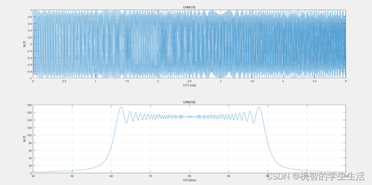Click the '幅度' y-axis label of the bottom plot
372x185 pixels.
[x=24, y=139]
